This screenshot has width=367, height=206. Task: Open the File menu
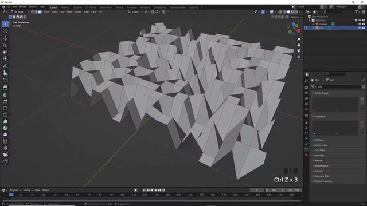tap(9, 7)
